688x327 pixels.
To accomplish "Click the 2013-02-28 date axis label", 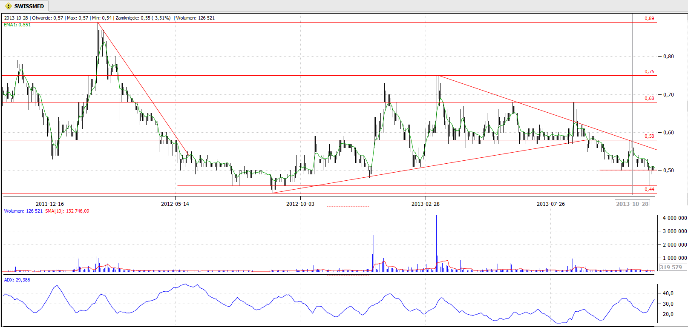I will [x=426, y=204].
